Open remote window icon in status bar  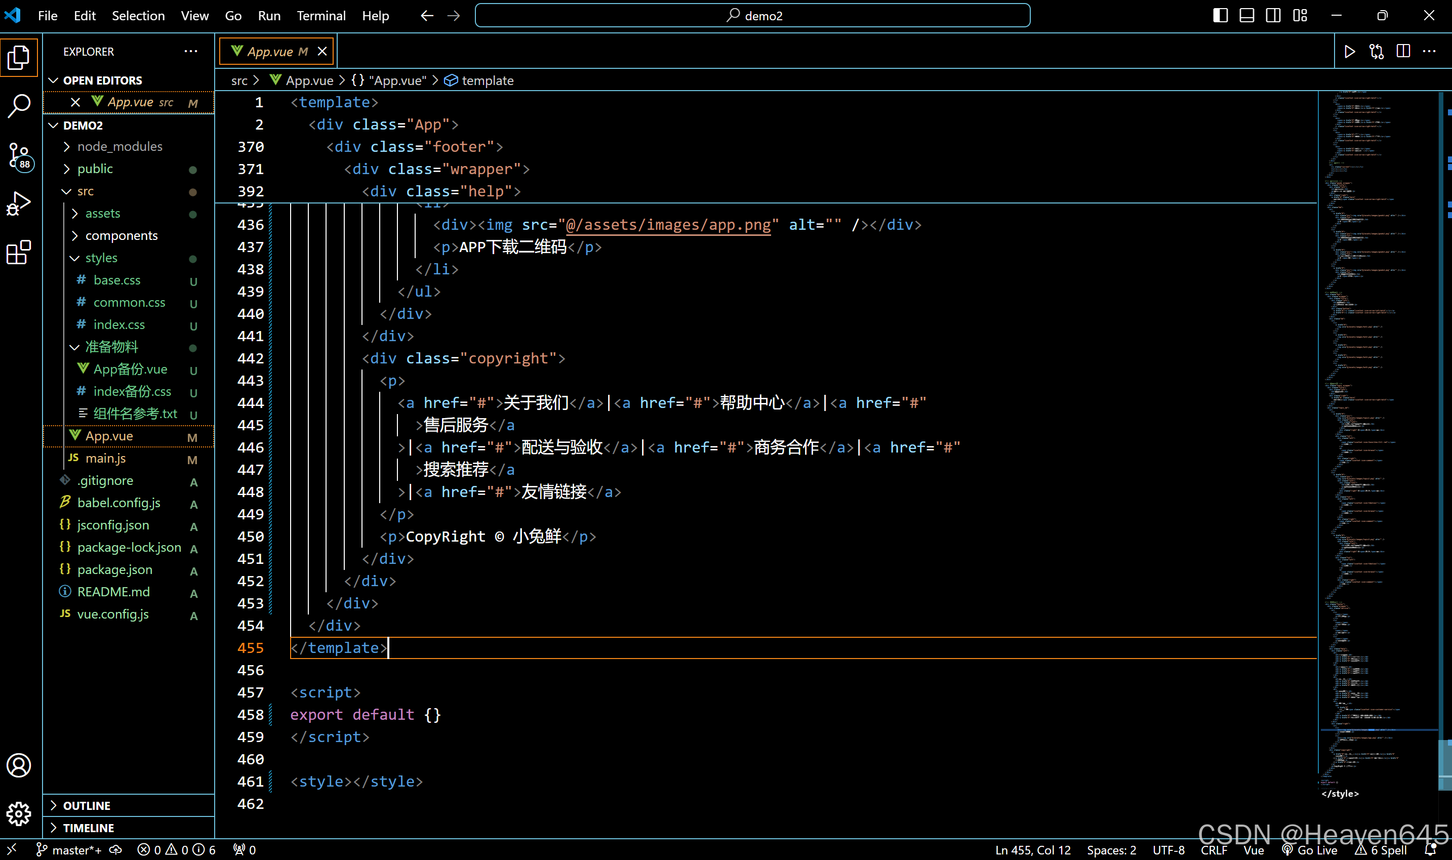click(12, 849)
